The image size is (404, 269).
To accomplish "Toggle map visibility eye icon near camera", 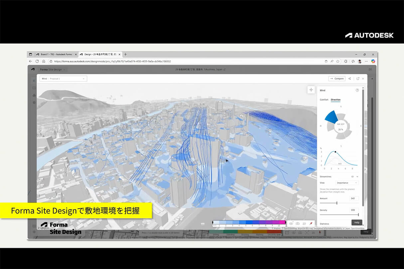I will [291, 224].
